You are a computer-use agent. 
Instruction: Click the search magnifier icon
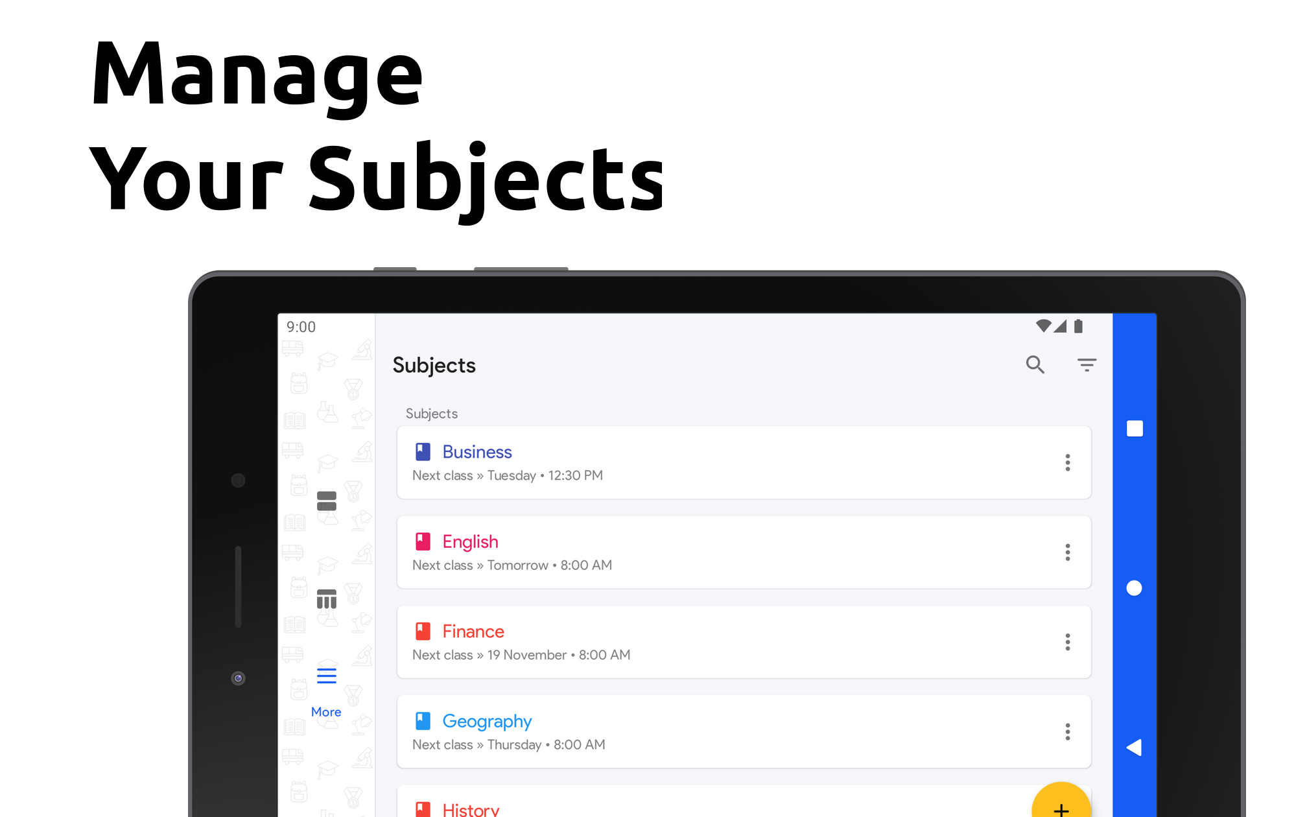point(1035,365)
